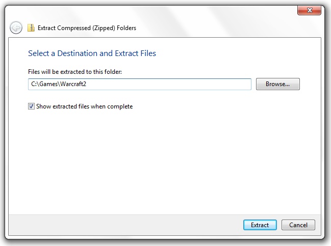Click empty white area of dialog body
Screen dimensions: 331x246
[x=165, y=160]
